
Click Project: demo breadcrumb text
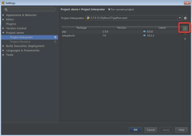point(69,9)
